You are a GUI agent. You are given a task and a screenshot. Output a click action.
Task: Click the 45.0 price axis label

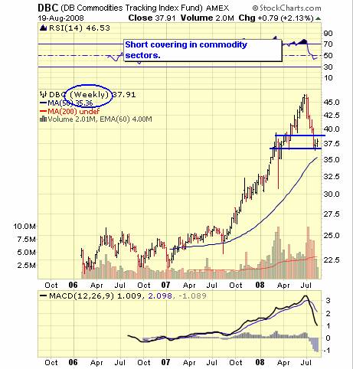coord(332,103)
